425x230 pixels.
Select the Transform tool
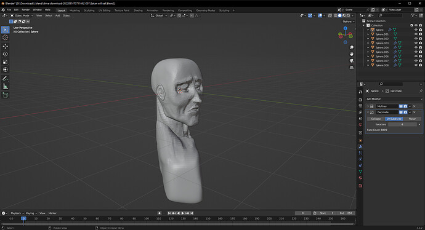point(5,70)
